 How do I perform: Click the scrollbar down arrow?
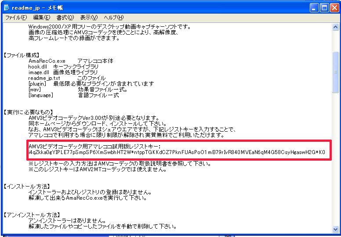coord(335,229)
